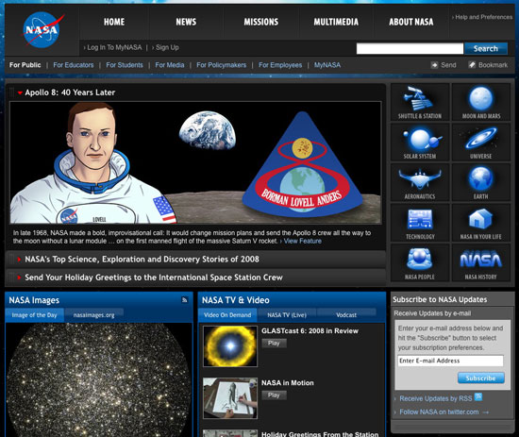Click the Send icon
The height and width of the screenshot is (437, 519).
coord(434,65)
